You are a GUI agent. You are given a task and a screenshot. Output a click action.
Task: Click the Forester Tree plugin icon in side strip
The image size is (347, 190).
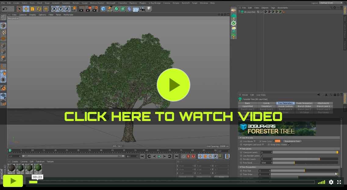(234, 16)
